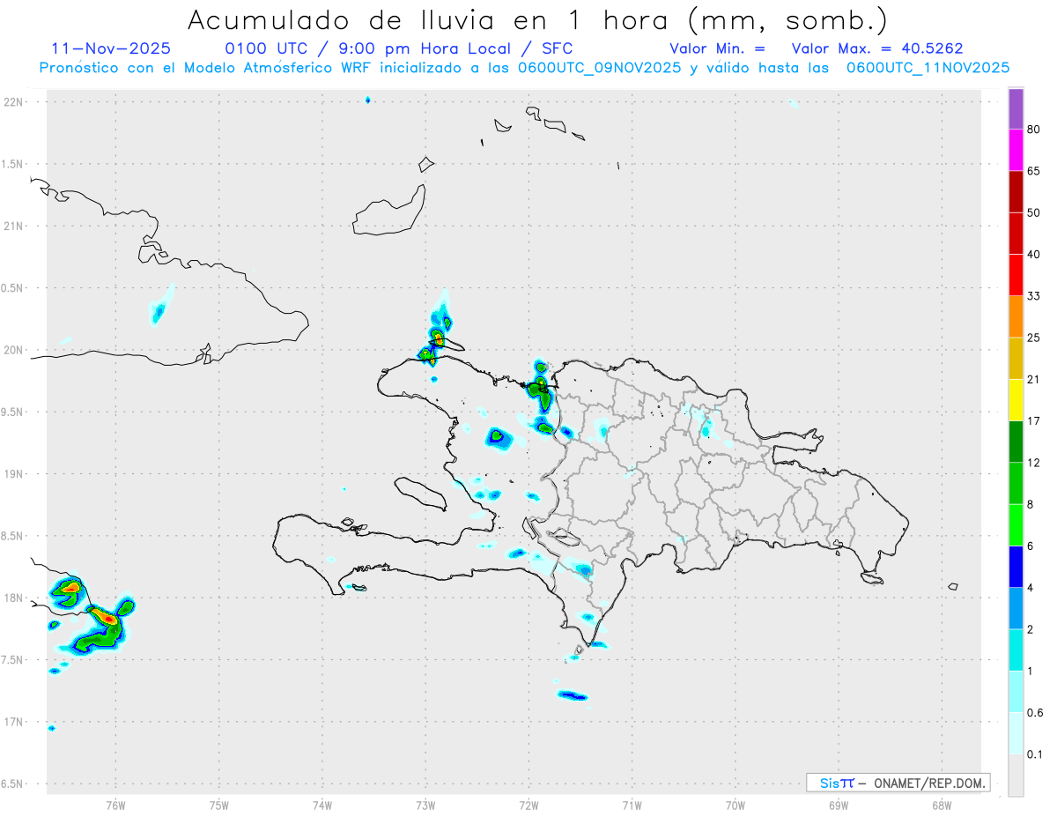Click the 76W longitude axis label
The image size is (1057, 817).
coord(115,805)
